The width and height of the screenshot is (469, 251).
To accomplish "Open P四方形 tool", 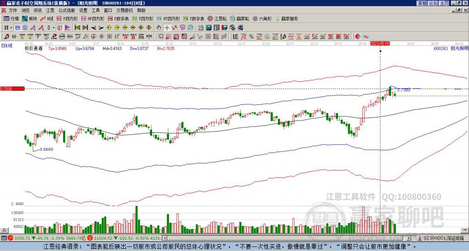I will click(x=67, y=18).
